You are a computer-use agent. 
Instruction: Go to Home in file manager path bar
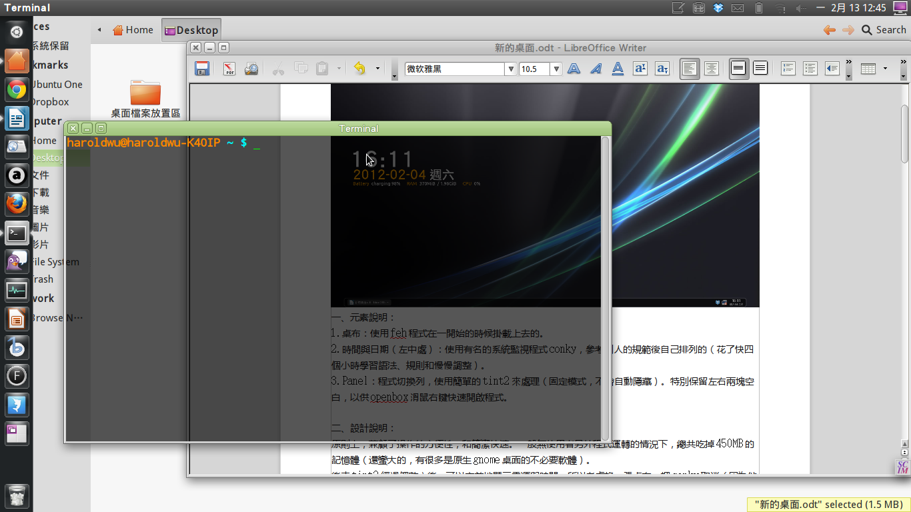click(x=133, y=30)
